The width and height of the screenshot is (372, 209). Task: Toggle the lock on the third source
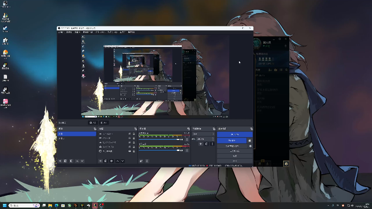click(x=134, y=143)
